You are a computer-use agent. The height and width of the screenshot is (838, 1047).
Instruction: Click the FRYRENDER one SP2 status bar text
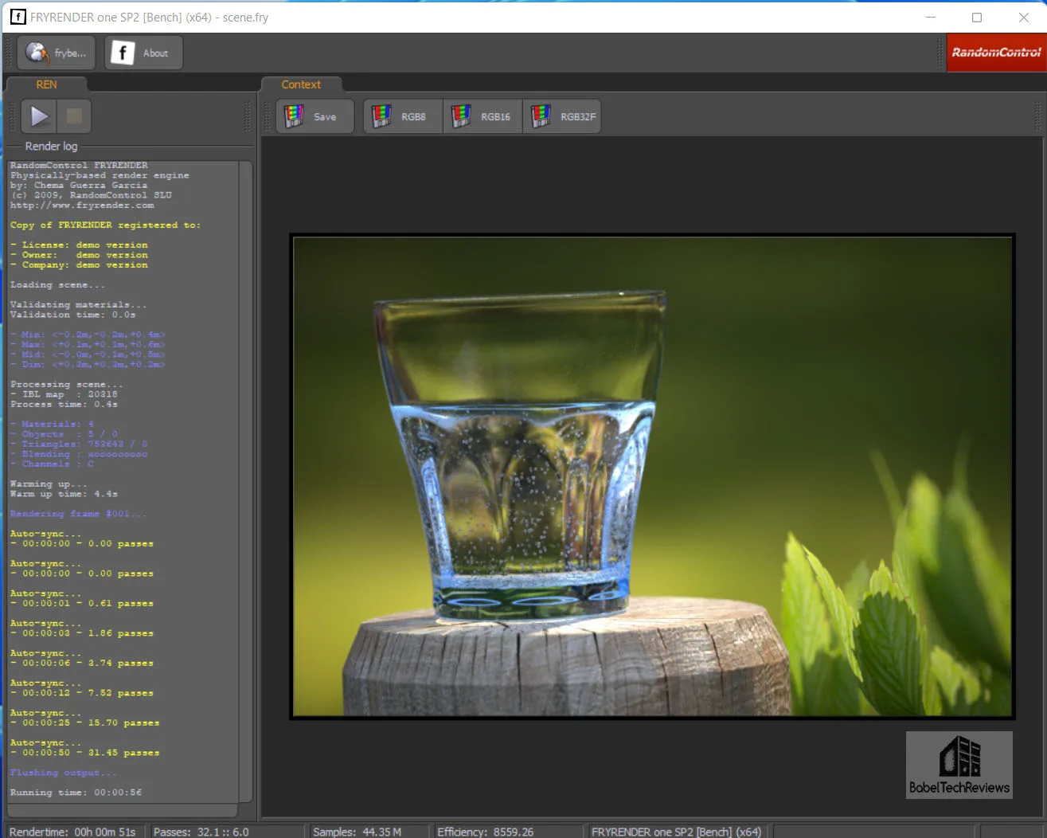click(x=676, y=832)
